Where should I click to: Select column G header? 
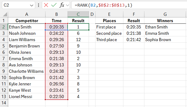[x=165, y=14]
